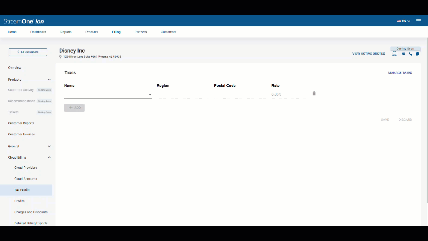
Task: Click the customer address text
Action: [x=92, y=57]
